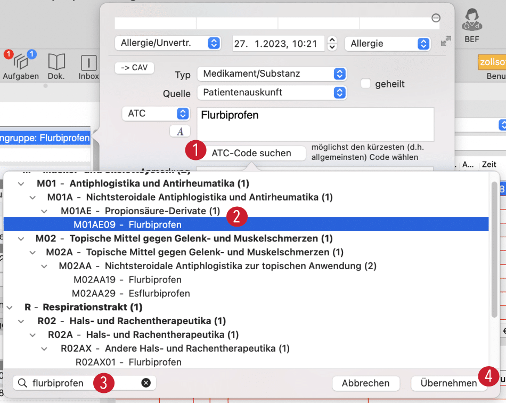Open the ATC code-type dropdown
This screenshot has height=403, width=506.
tap(156, 114)
